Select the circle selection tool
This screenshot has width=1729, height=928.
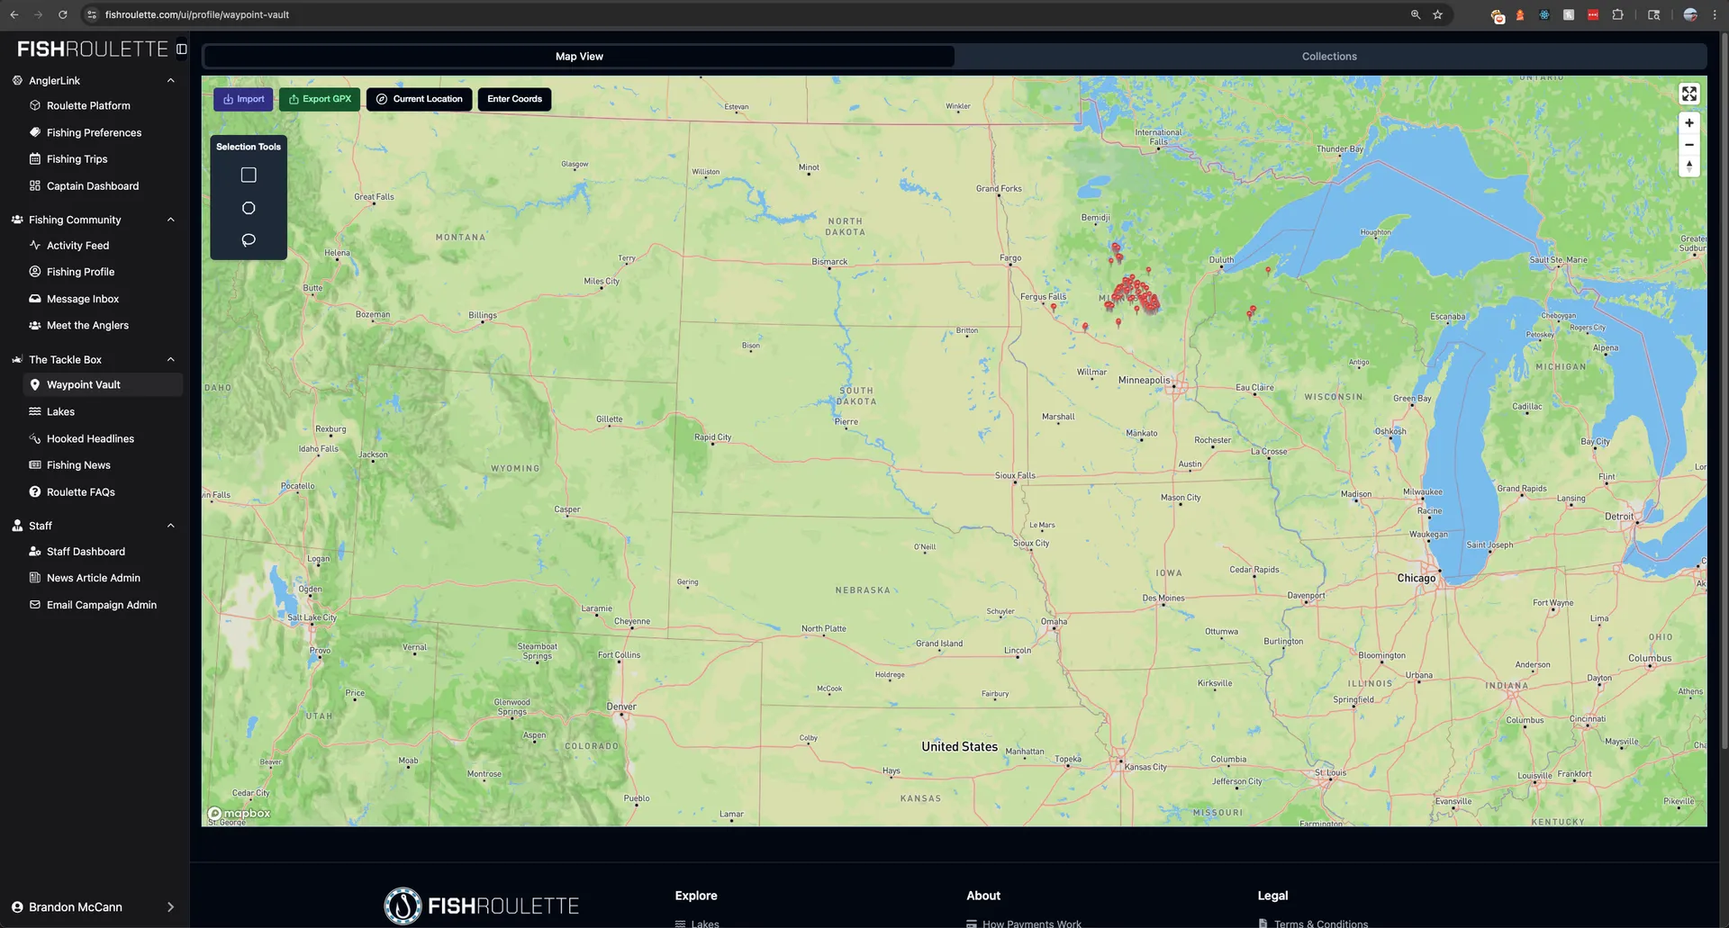[249, 208]
